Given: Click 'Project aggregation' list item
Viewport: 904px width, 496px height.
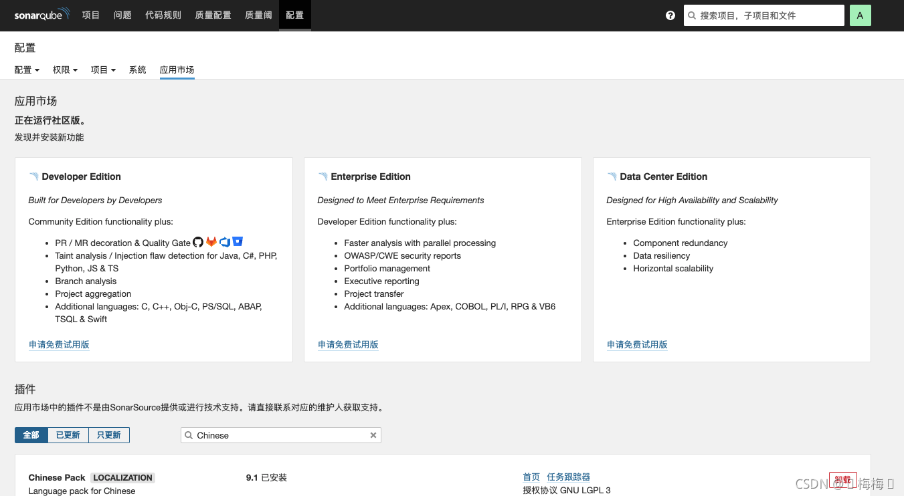Looking at the screenshot, I should coord(93,293).
